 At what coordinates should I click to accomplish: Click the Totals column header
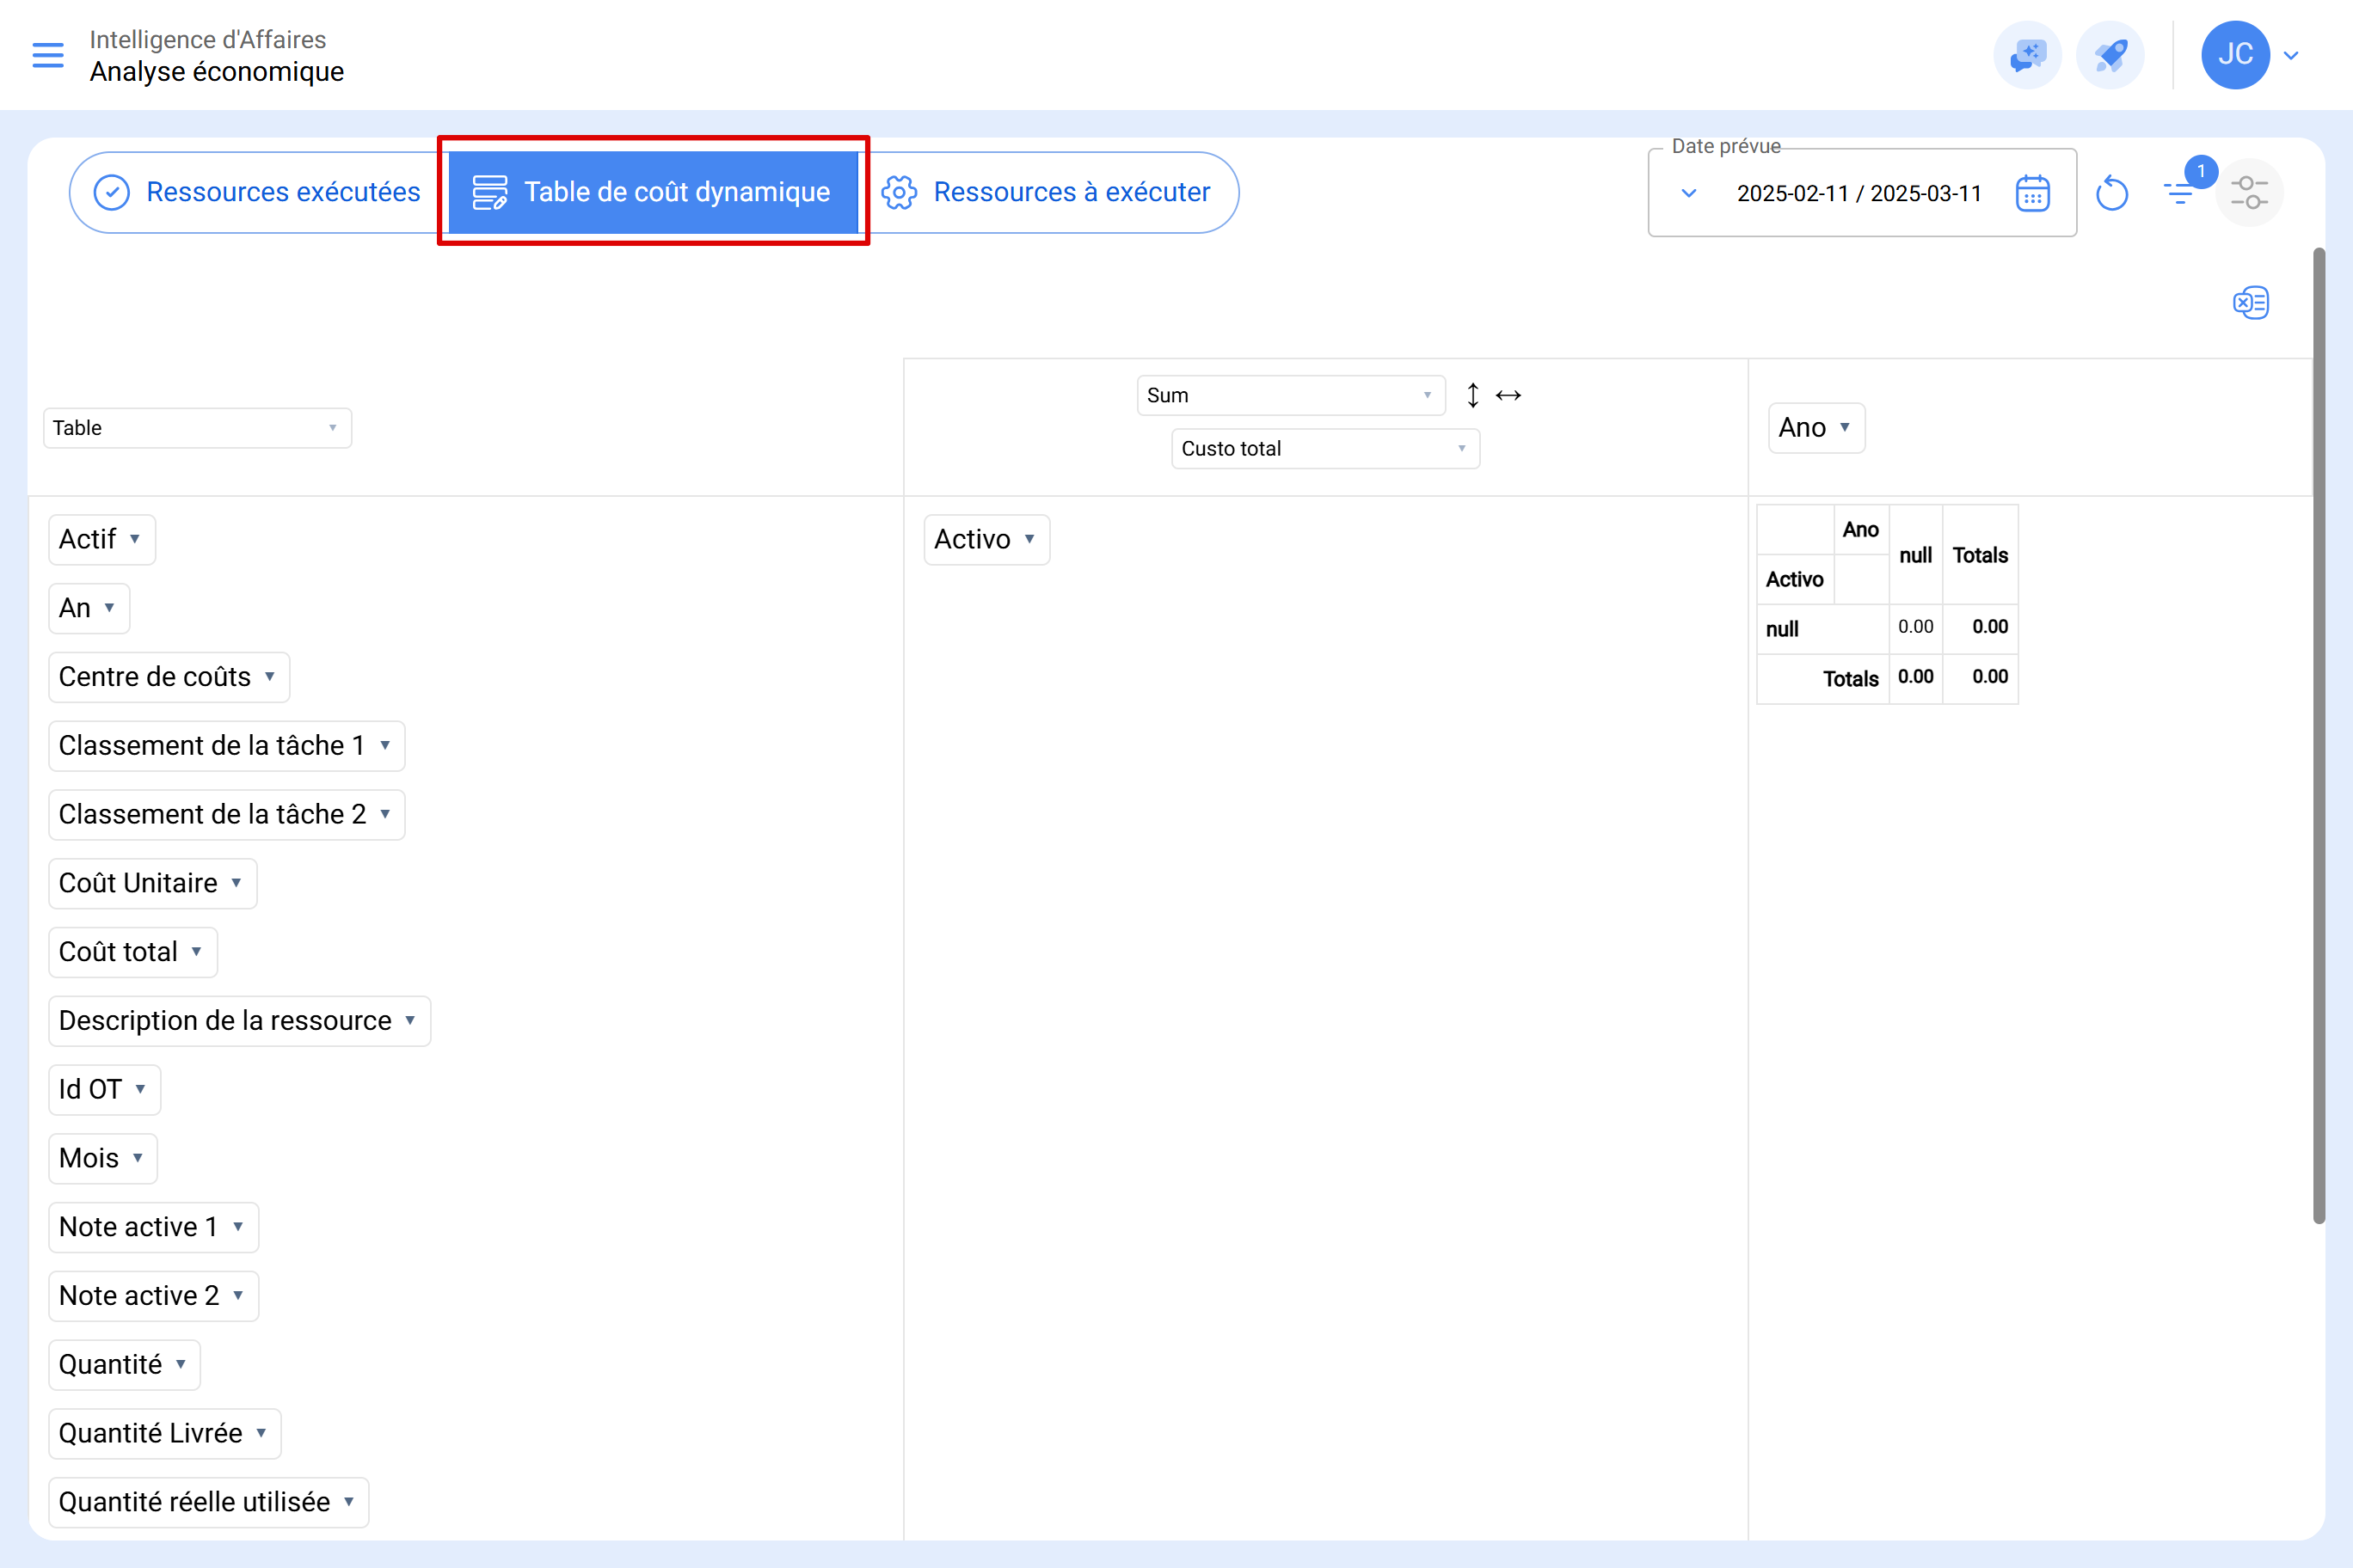click(x=1980, y=555)
